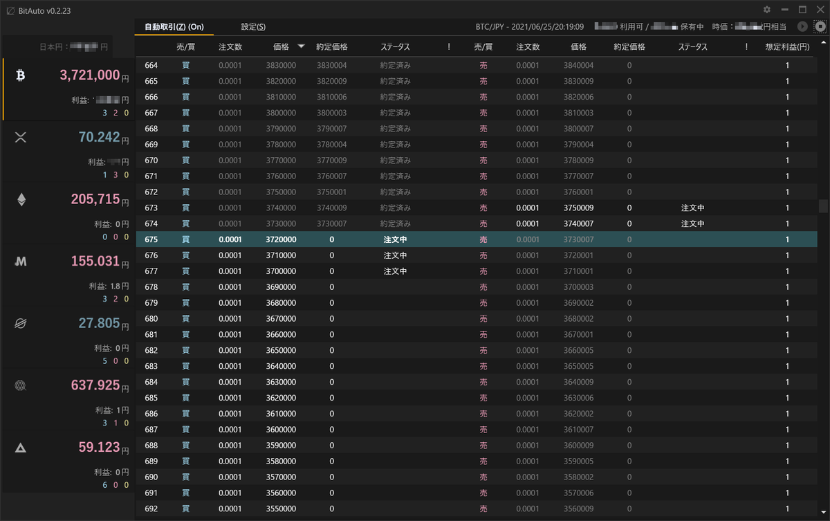Image resolution: width=830 pixels, height=521 pixels.
Task: Select the Stellar Lumens icon in the sidebar
Action: point(20,323)
